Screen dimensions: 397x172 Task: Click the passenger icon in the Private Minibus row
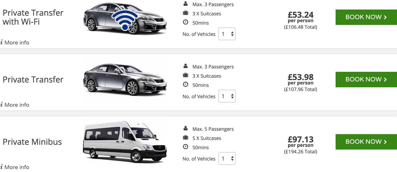pos(185,129)
